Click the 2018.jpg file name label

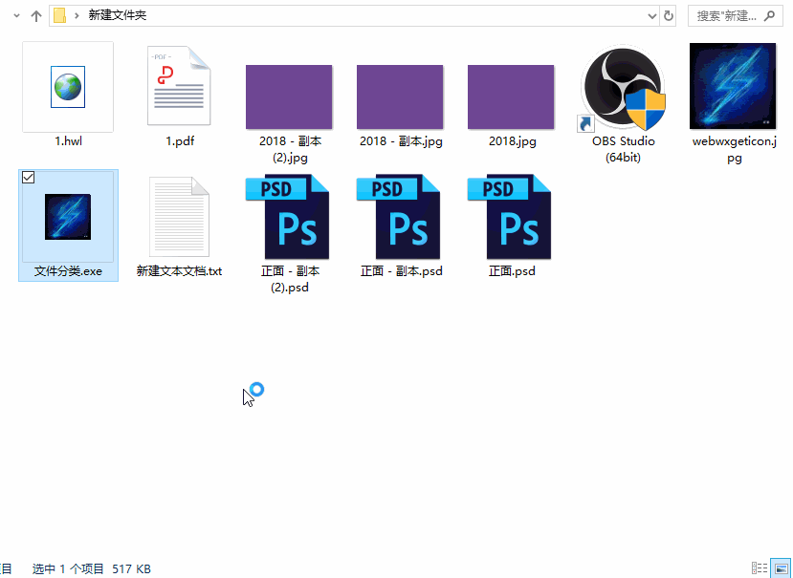pyautogui.click(x=513, y=141)
